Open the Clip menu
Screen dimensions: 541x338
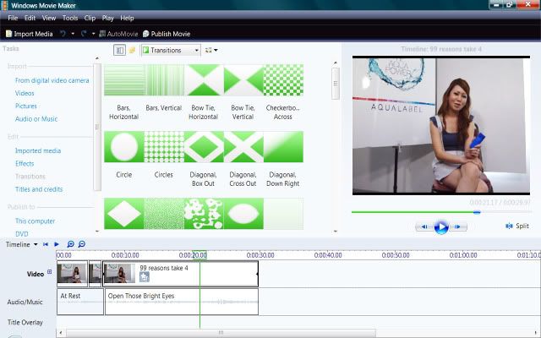point(90,18)
